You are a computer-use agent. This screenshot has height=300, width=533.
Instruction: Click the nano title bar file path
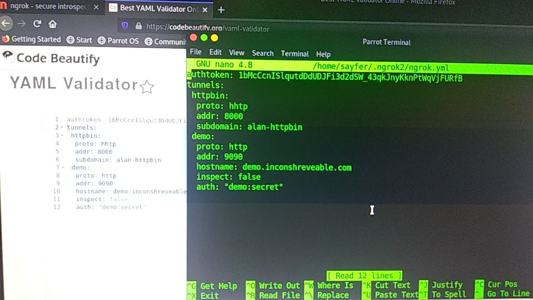(x=381, y=67)
